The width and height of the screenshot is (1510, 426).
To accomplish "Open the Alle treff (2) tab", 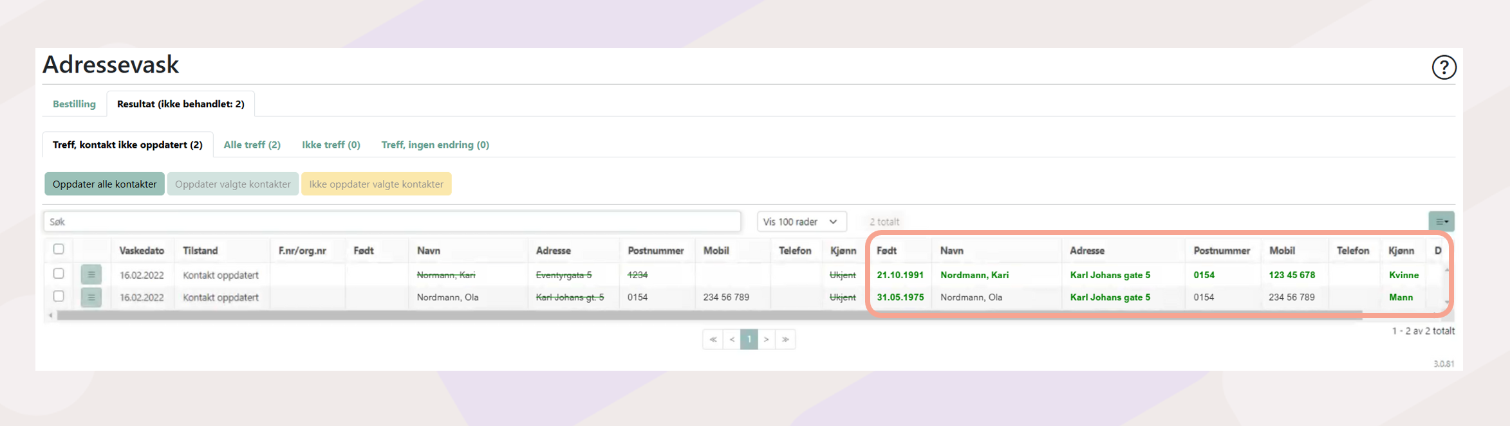I will point(252,145).
